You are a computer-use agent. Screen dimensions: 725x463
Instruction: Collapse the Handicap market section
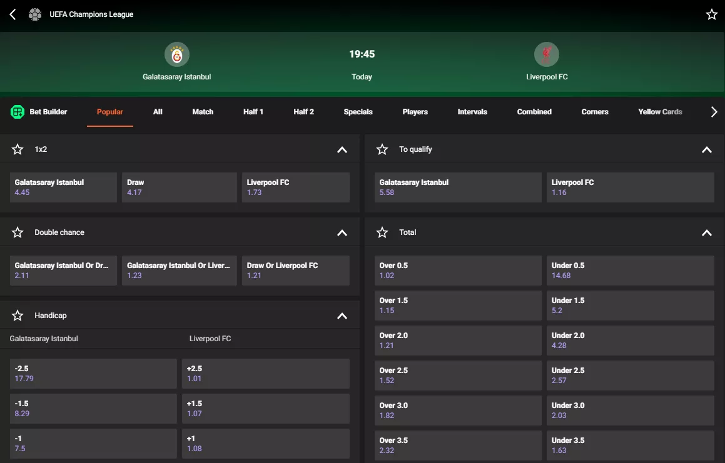coord(342,316)
